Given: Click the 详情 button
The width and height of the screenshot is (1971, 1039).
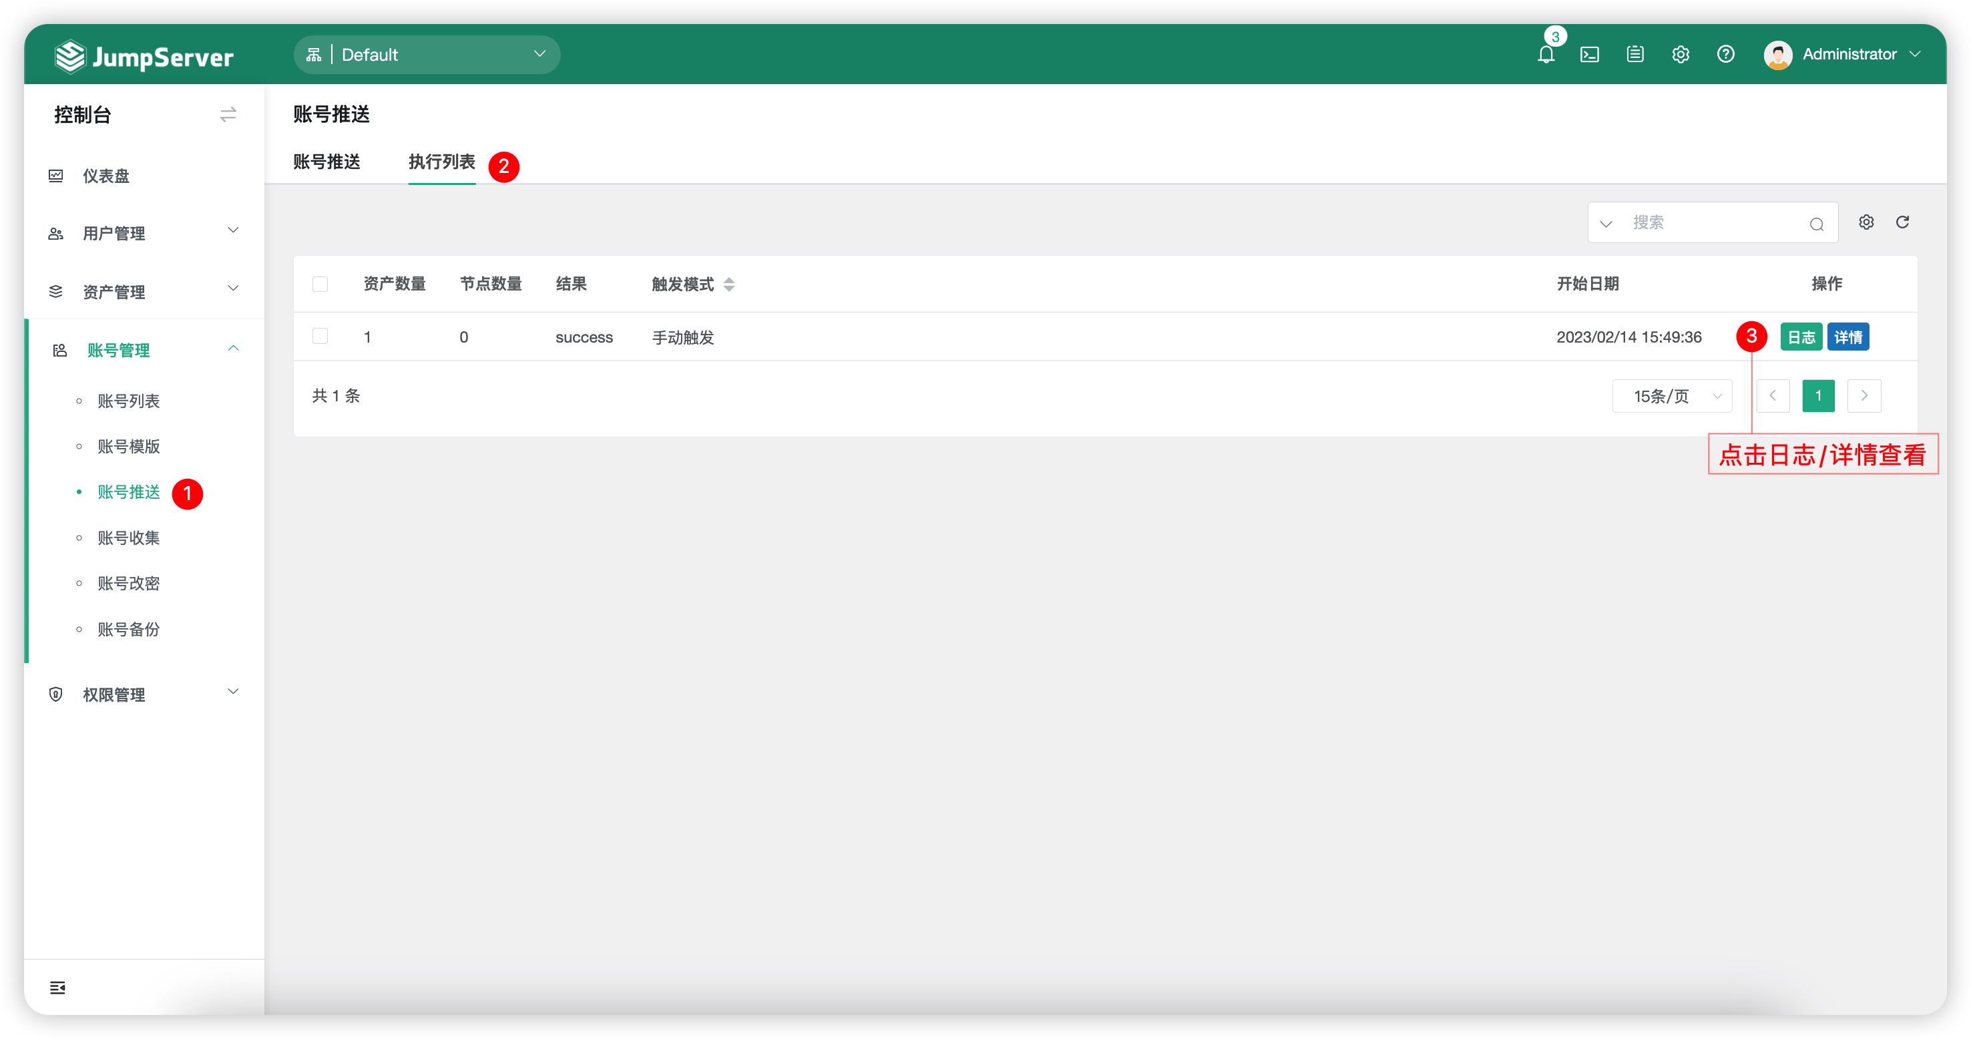Looking at the screenshot, I should [1848, 337].
